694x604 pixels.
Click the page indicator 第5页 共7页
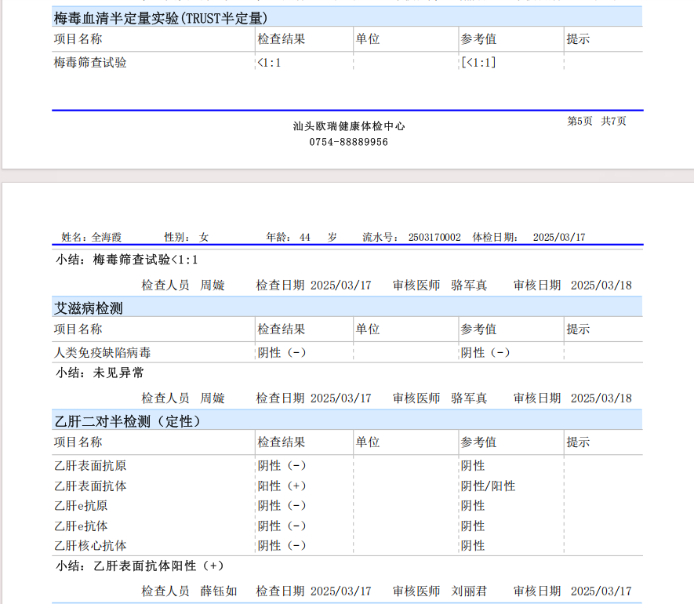pyautogui.click(x=597, y=121)
